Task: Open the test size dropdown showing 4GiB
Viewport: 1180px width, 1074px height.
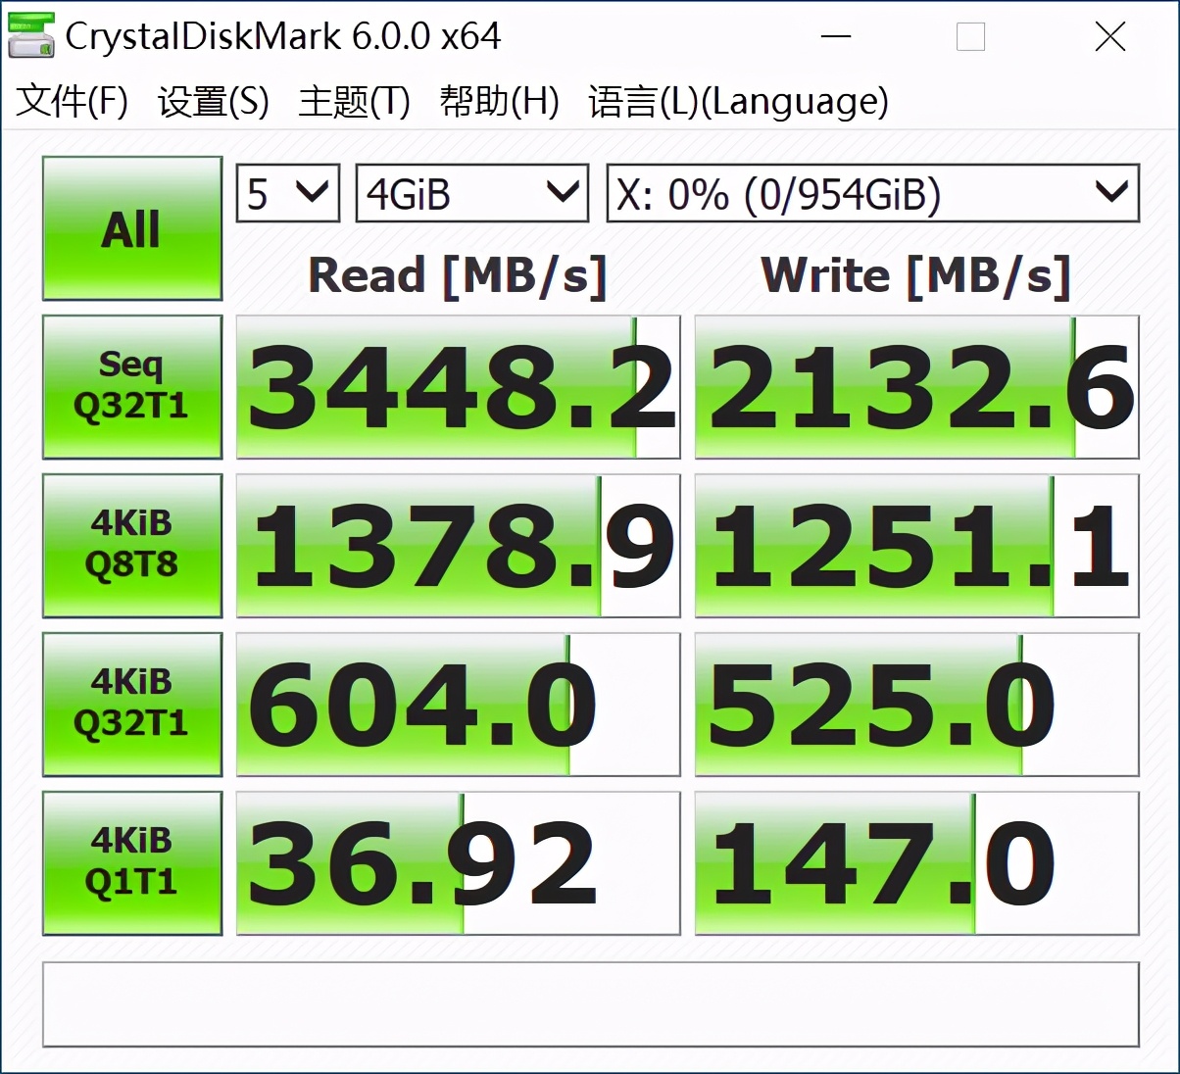Action: pyautogui.click(x=470, y=192)
